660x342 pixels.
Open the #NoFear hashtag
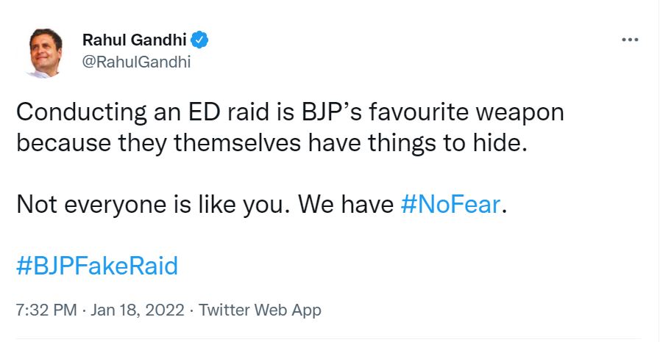450,205
